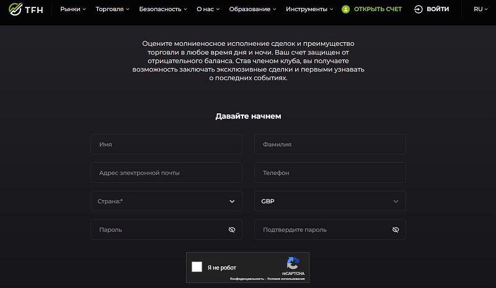The width and height of the screenshot is (496, 288).
Task: Focus the Фамилия input field
Action: click(330, 144)
